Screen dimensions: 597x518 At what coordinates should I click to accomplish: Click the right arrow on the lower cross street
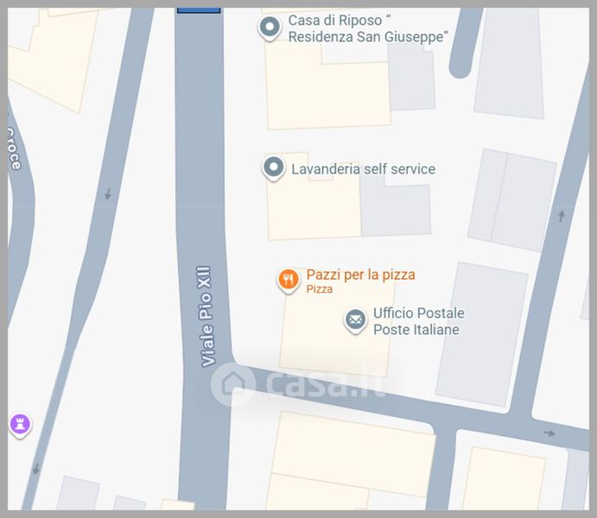549,433
